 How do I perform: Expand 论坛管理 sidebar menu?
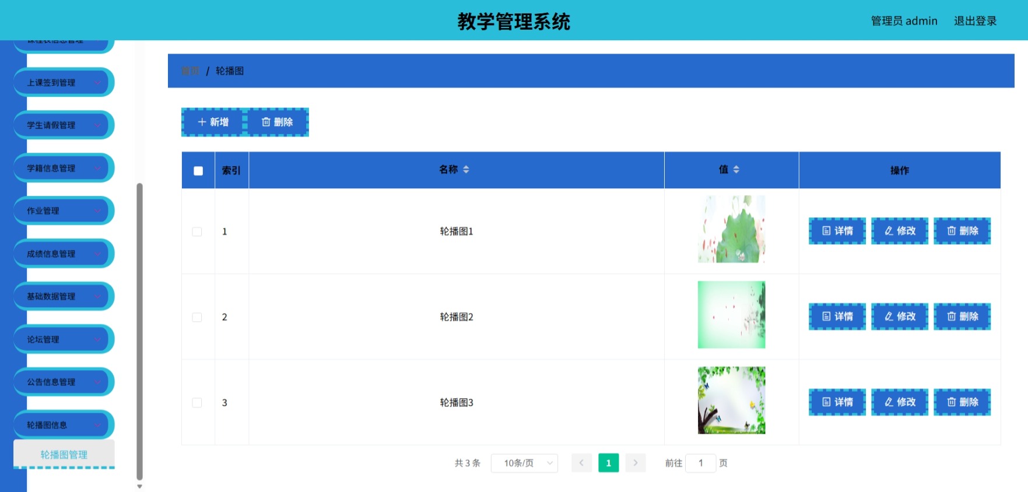(64, 340)
